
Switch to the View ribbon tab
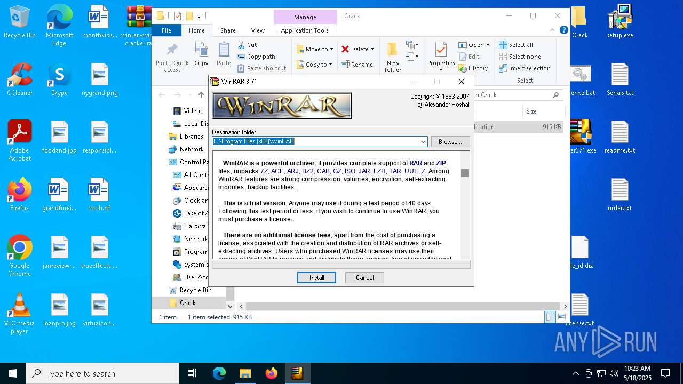tap(258, 30)
